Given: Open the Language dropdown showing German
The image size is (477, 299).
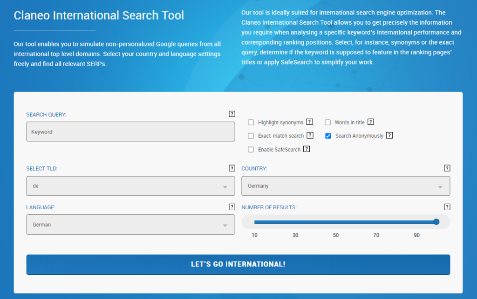Looking at the screenshot, I should [130, 225].
